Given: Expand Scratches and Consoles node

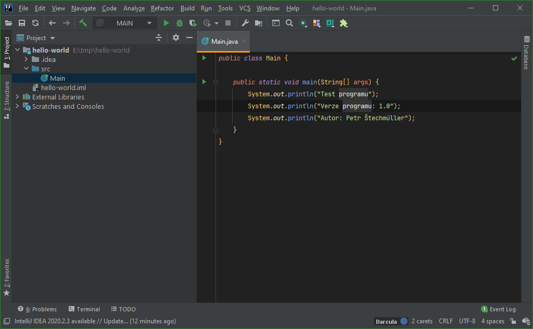Looking at the screenshot, I should (17, 106).
